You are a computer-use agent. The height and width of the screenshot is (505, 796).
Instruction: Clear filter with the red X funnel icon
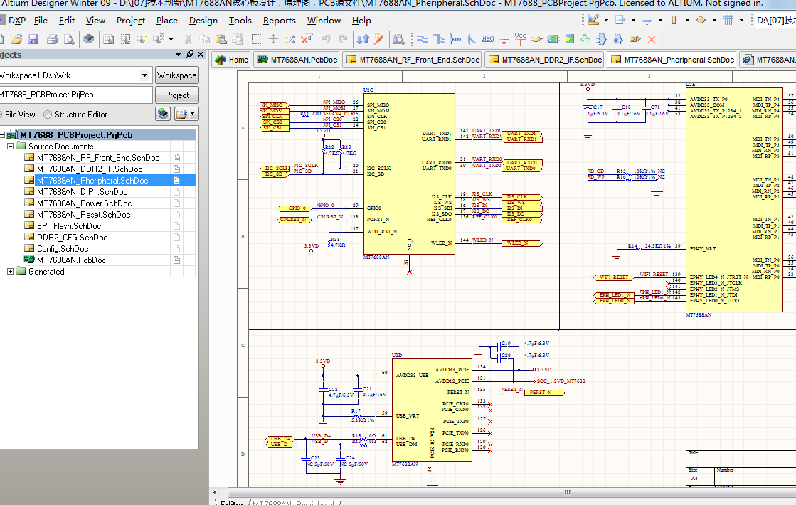pos(307,39)
